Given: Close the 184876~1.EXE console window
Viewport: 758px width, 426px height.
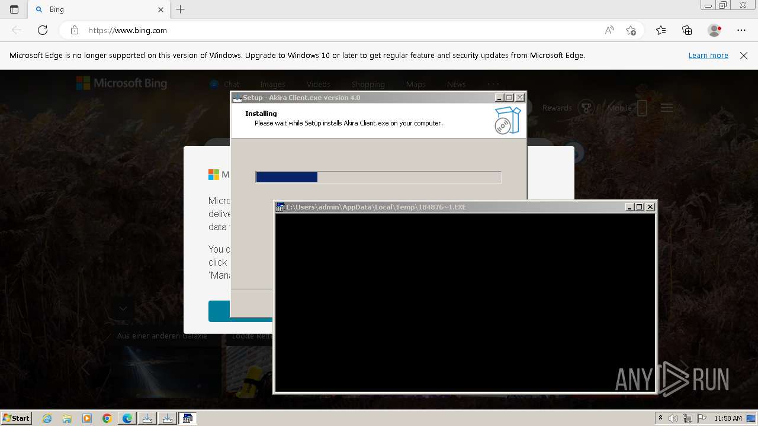Looking at the screenshot, I should 650,207.
